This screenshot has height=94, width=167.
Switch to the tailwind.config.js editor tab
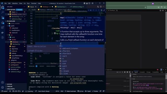(x=77, y=7)
